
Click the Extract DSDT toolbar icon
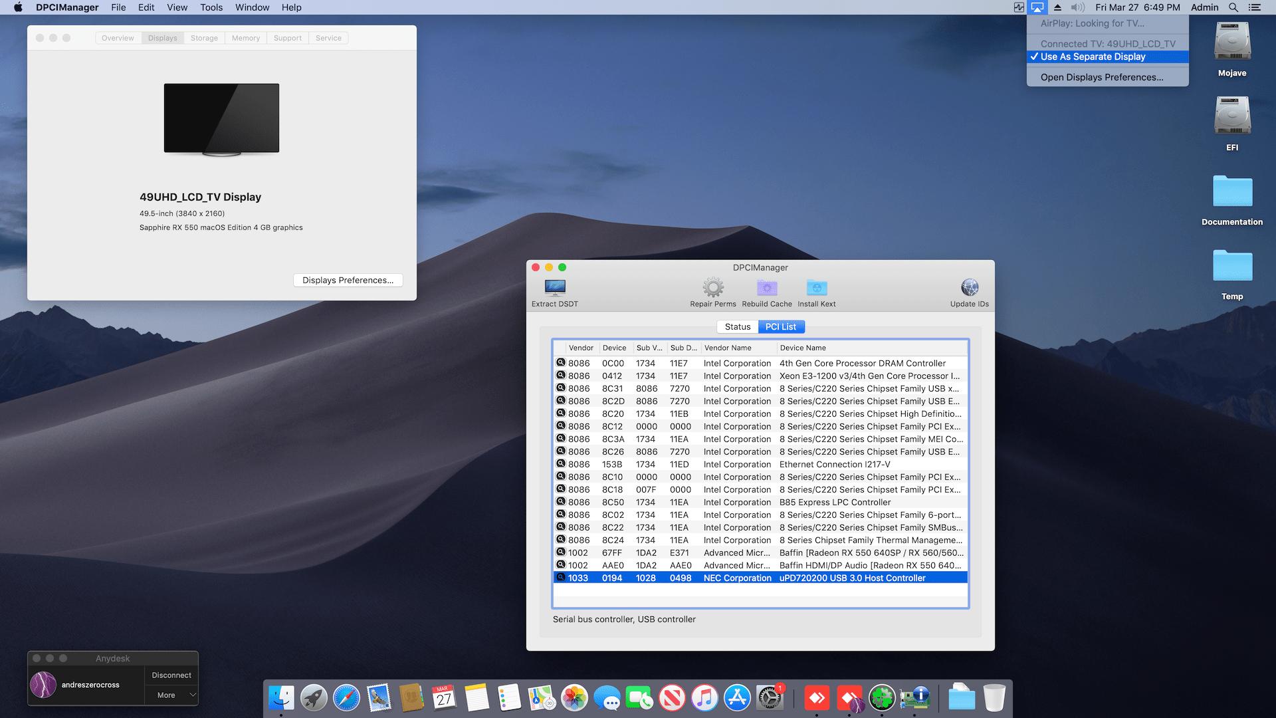click(x=554, y=288)
